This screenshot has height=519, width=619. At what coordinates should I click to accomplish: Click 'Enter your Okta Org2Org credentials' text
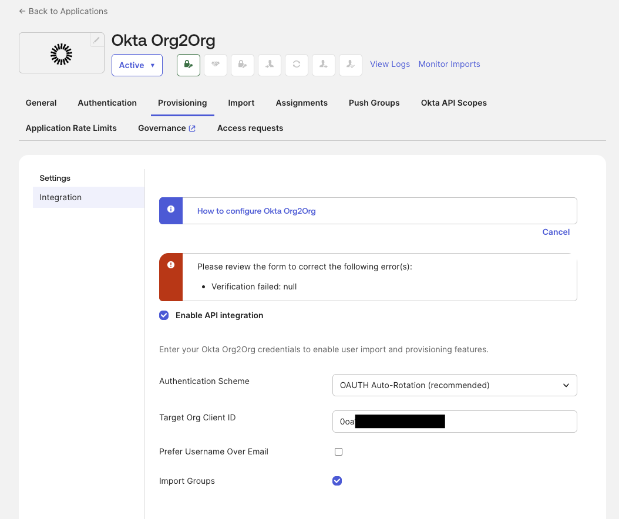(324, 349)
